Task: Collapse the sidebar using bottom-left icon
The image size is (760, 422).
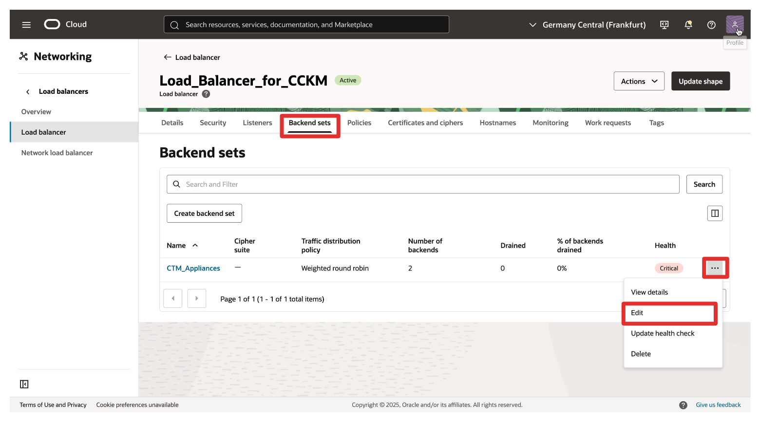Action: (x=24, y=384)
